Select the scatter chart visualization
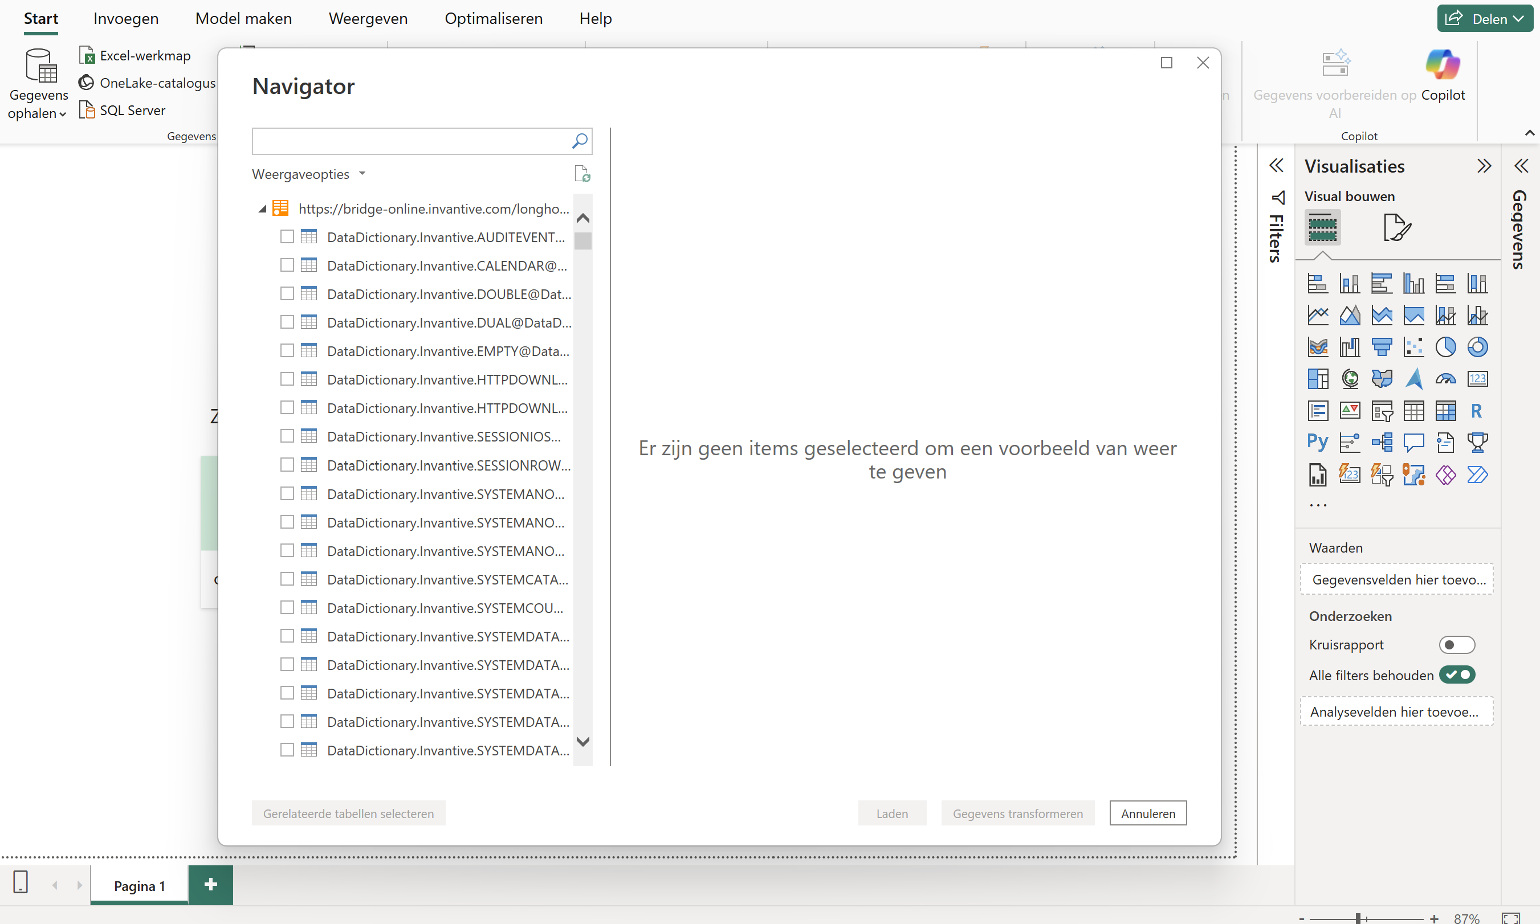 pyautogui.click(x=1413, y=347)
